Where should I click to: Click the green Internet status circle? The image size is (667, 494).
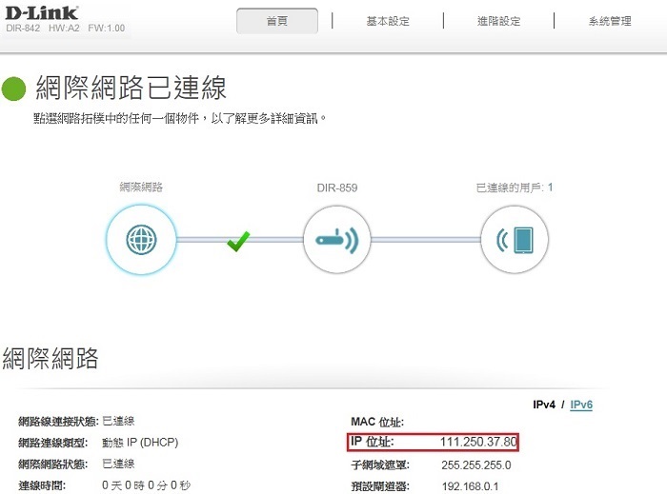[x=14, y=89]
